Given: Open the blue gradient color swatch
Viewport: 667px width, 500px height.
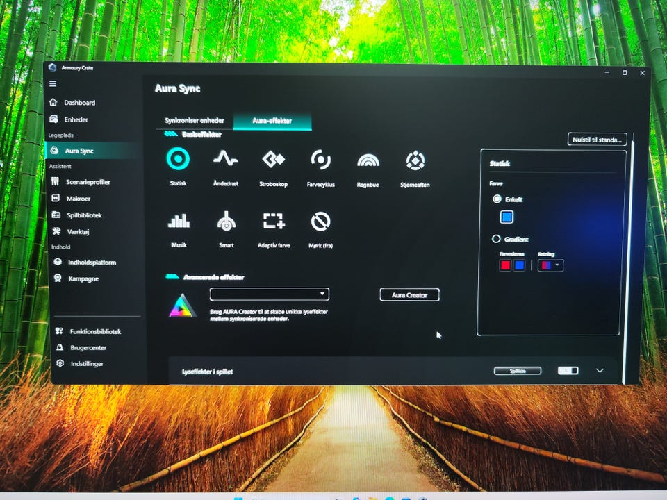Looking at the screenshot, I should 520,265.
